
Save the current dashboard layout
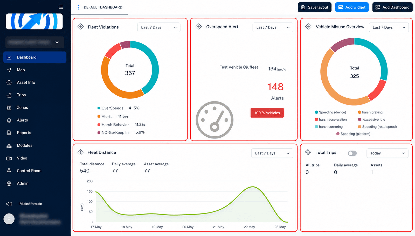click(315, 7)
